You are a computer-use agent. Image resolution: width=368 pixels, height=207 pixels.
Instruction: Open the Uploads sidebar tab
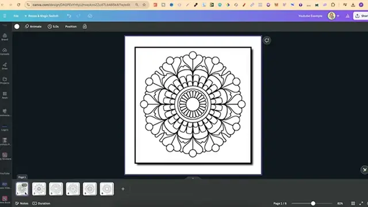tap(5, 51)
